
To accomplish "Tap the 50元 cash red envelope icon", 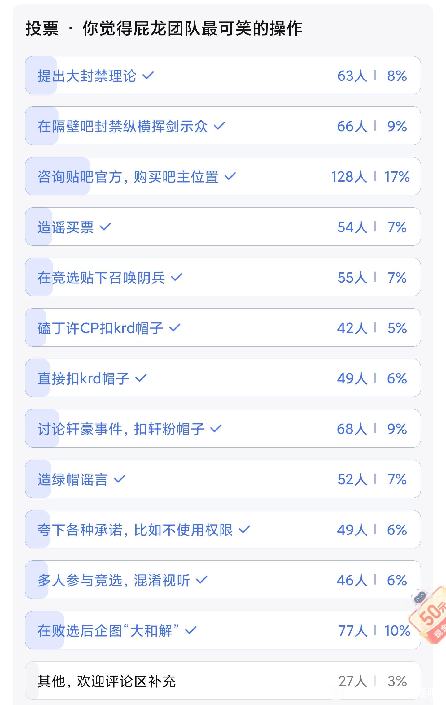I will (x=431, y=616).
